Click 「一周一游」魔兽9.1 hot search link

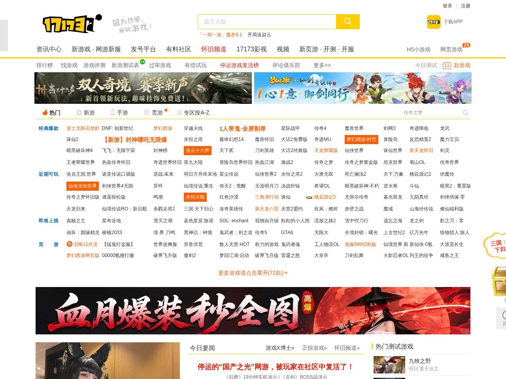coord(220,35)
